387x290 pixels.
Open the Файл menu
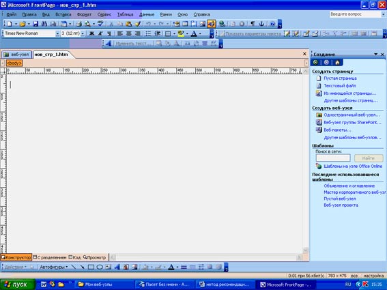[x=12, y=14]
